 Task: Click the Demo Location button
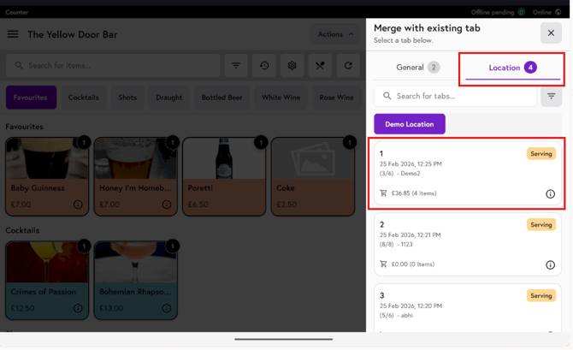409,124
